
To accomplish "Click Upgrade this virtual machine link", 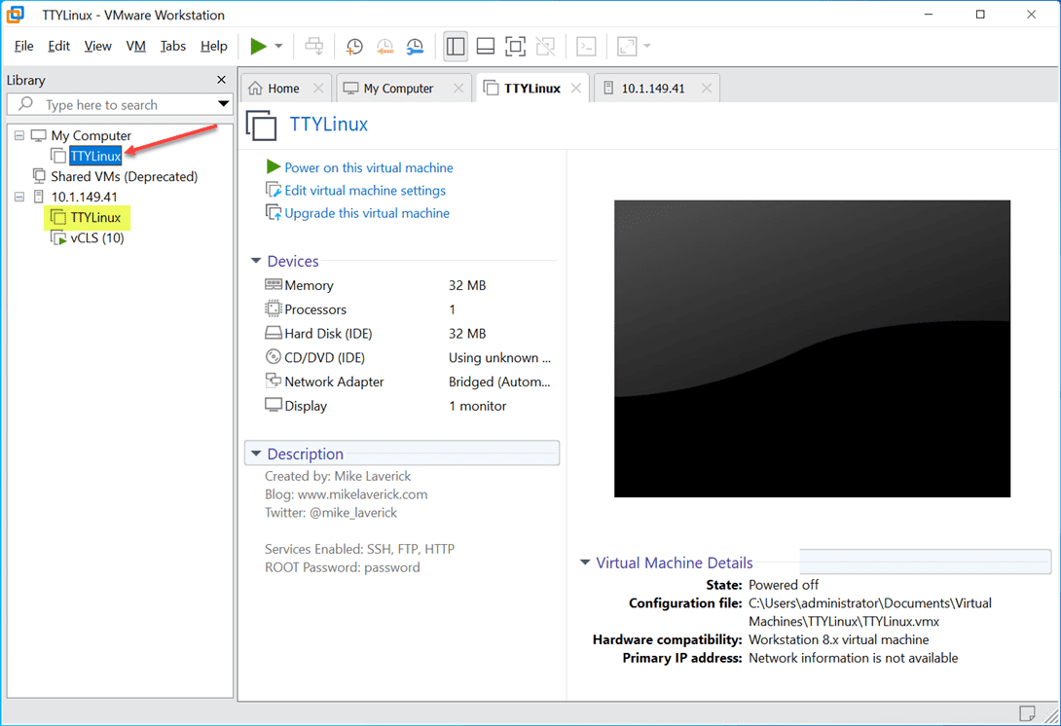I will (x=367, y=213).
